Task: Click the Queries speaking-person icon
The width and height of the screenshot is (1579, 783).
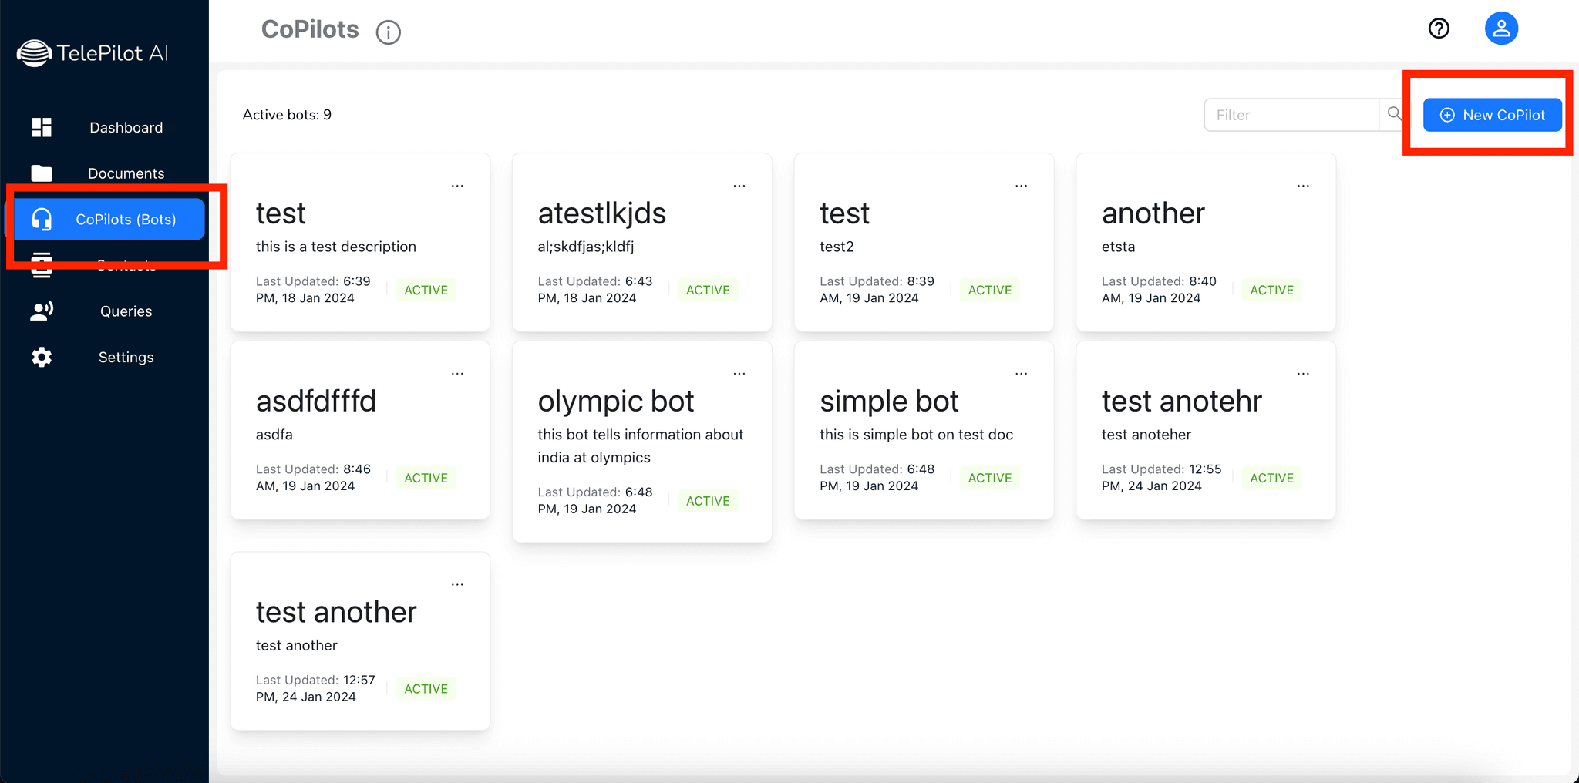Action: (42, 311)
